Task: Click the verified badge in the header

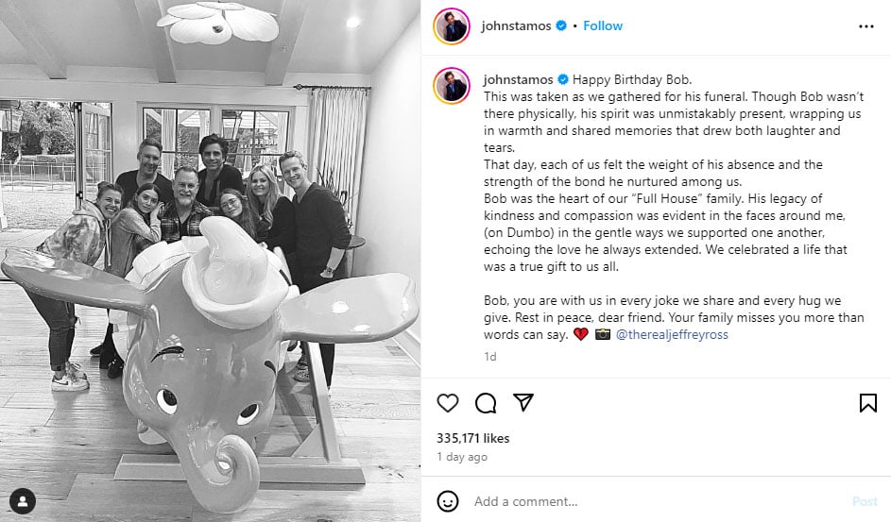Action: click(561, 25)
